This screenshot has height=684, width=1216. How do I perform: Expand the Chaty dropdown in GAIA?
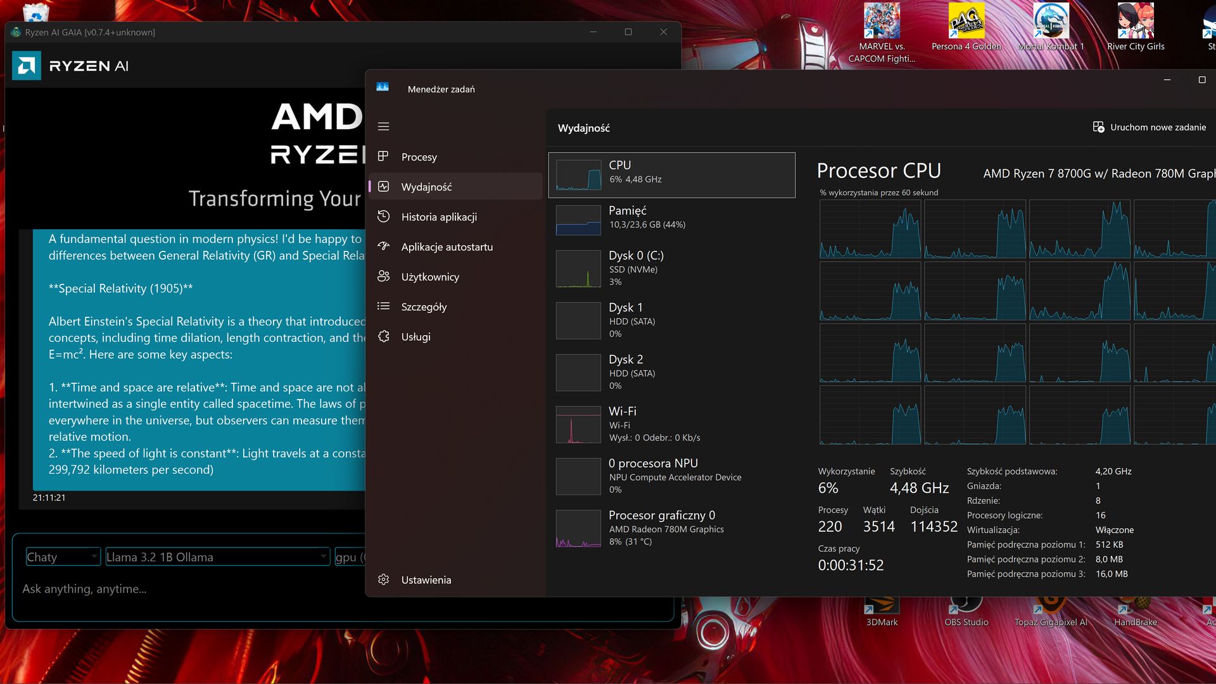pyautogui.click(x=63, y=557)
